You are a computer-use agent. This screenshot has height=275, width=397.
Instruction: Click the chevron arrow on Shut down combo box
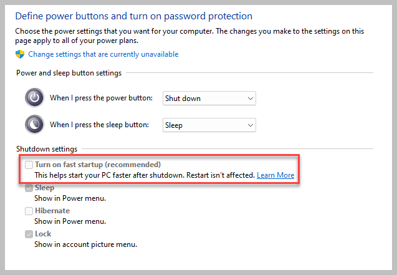tap(250, 99)
